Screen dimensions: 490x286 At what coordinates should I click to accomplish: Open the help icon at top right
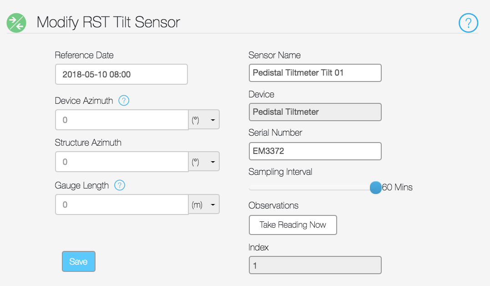pyautogui.click(x=468, y=22)
